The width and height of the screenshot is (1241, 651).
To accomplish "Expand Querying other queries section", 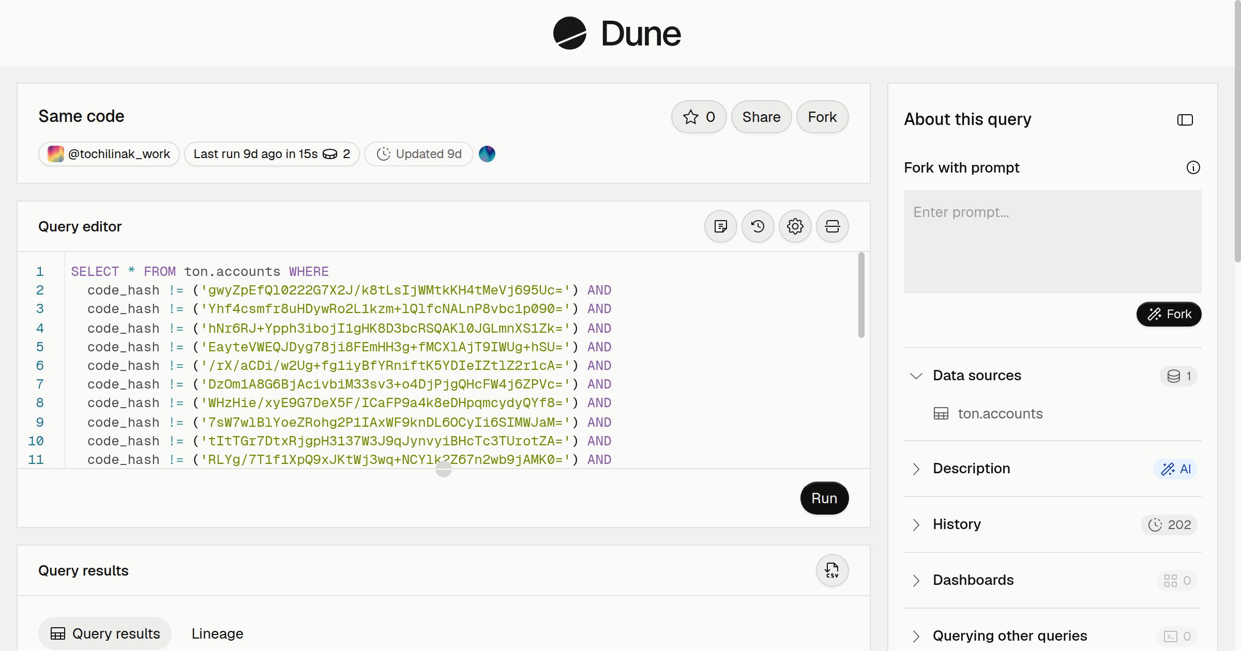I will point(916,636).
